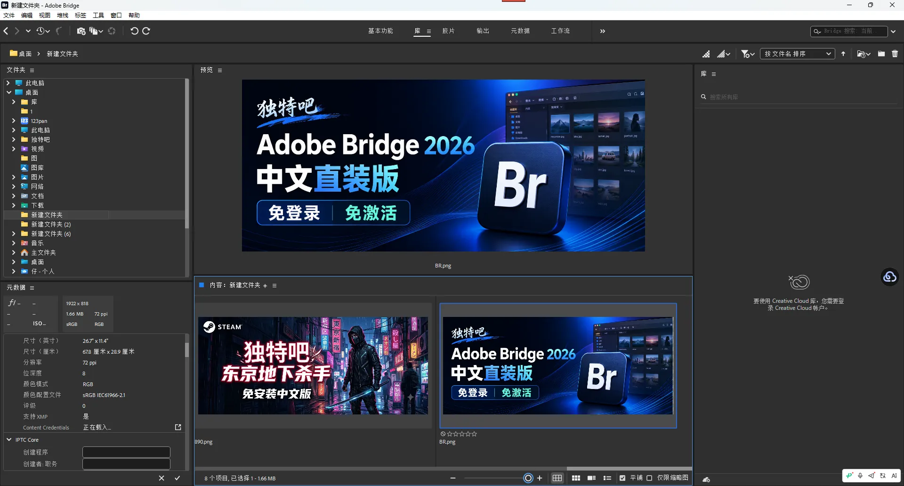Select 新建文件夹 (2) in tree
This screenshot has height=486, width=904.
point(51,224)
